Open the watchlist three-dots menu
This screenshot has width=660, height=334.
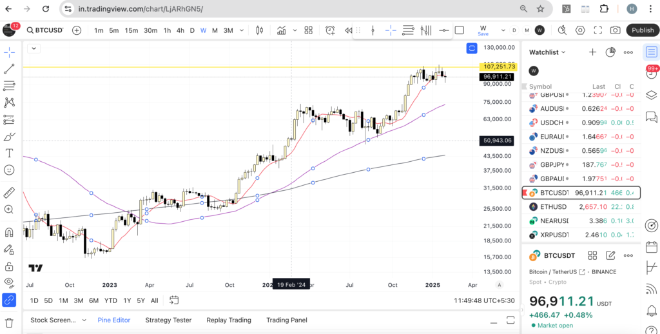tap(628, 52)
